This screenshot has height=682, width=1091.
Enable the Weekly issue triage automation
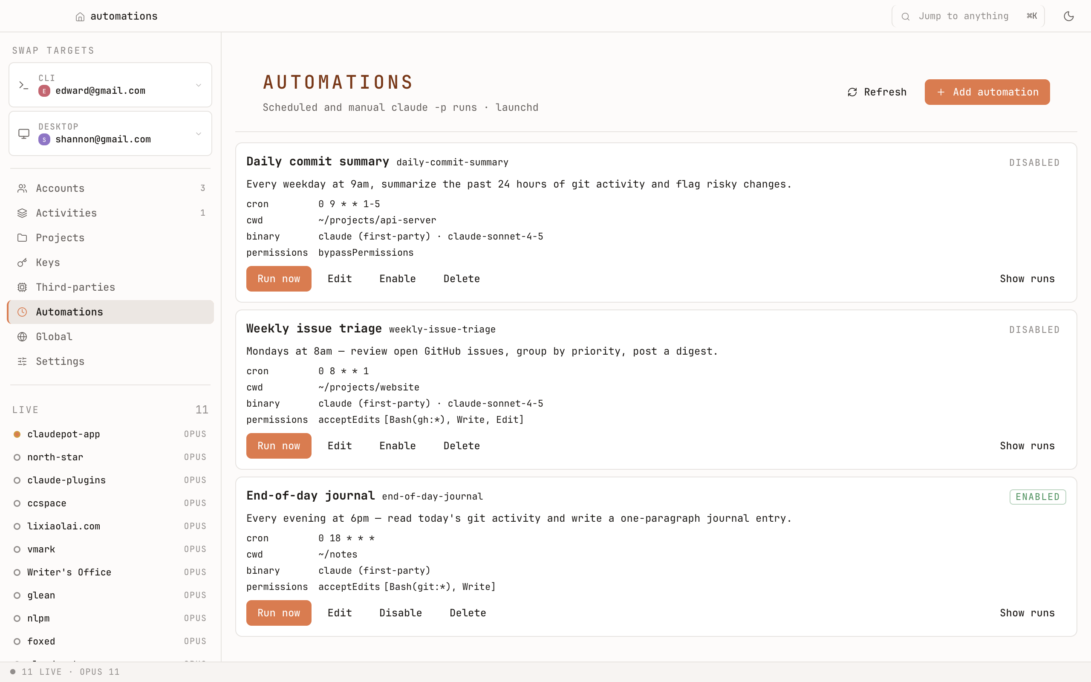397,446
